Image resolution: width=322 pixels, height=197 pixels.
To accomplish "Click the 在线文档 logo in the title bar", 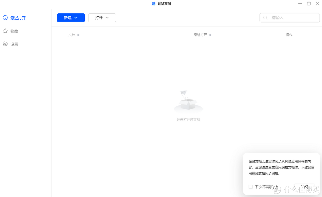I will point(154,4).
